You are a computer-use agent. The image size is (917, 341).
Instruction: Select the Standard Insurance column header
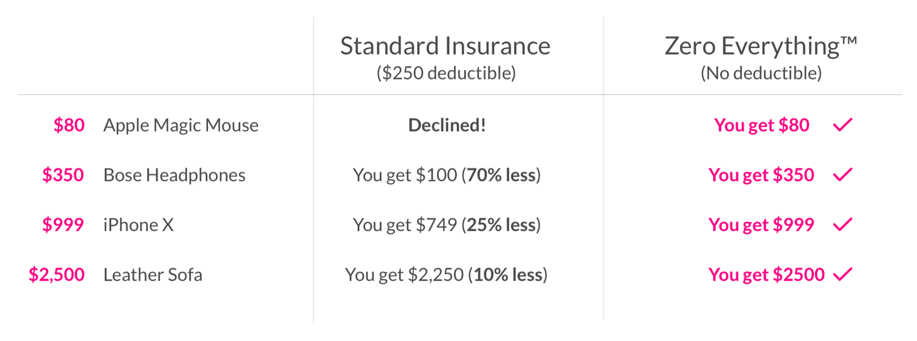tap(445, 46)
